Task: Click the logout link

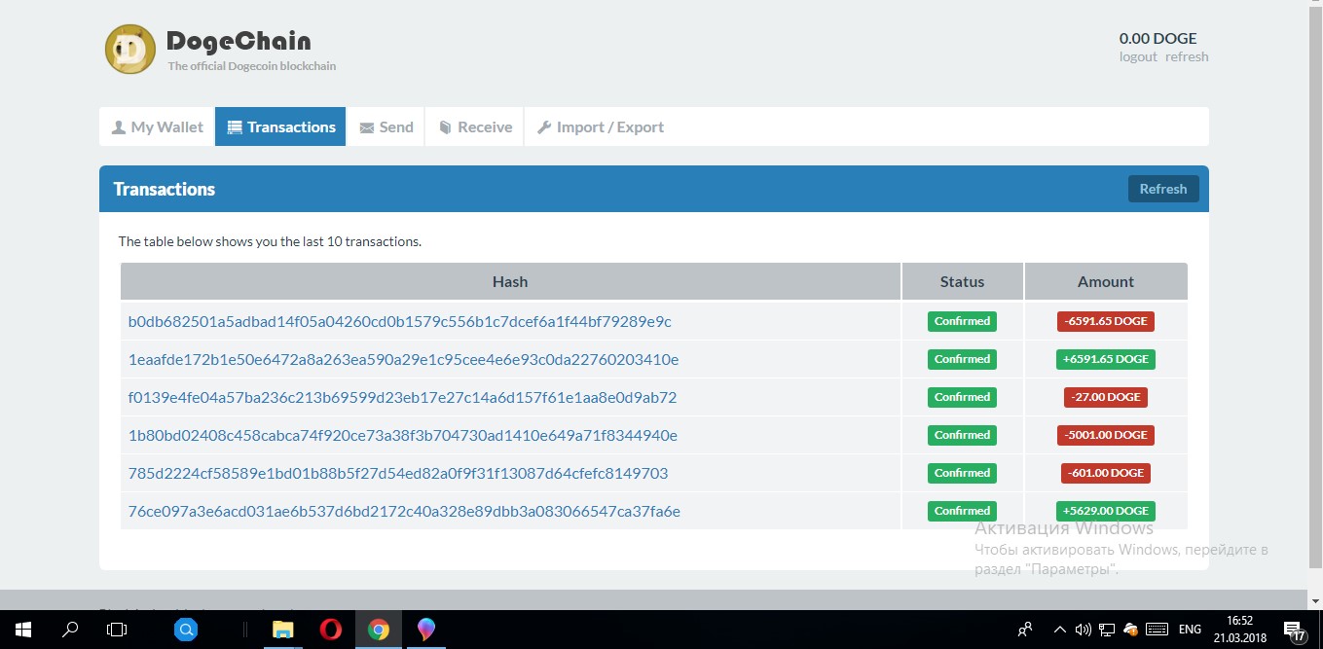Action: coord(1138,56)
